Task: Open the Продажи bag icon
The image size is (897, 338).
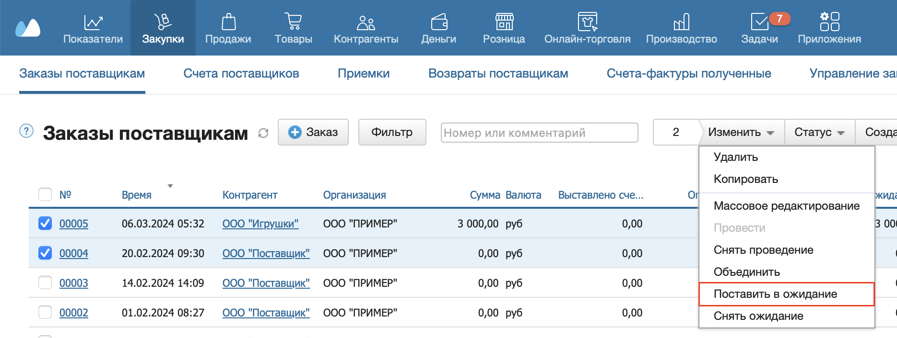Action: [228, 22]
